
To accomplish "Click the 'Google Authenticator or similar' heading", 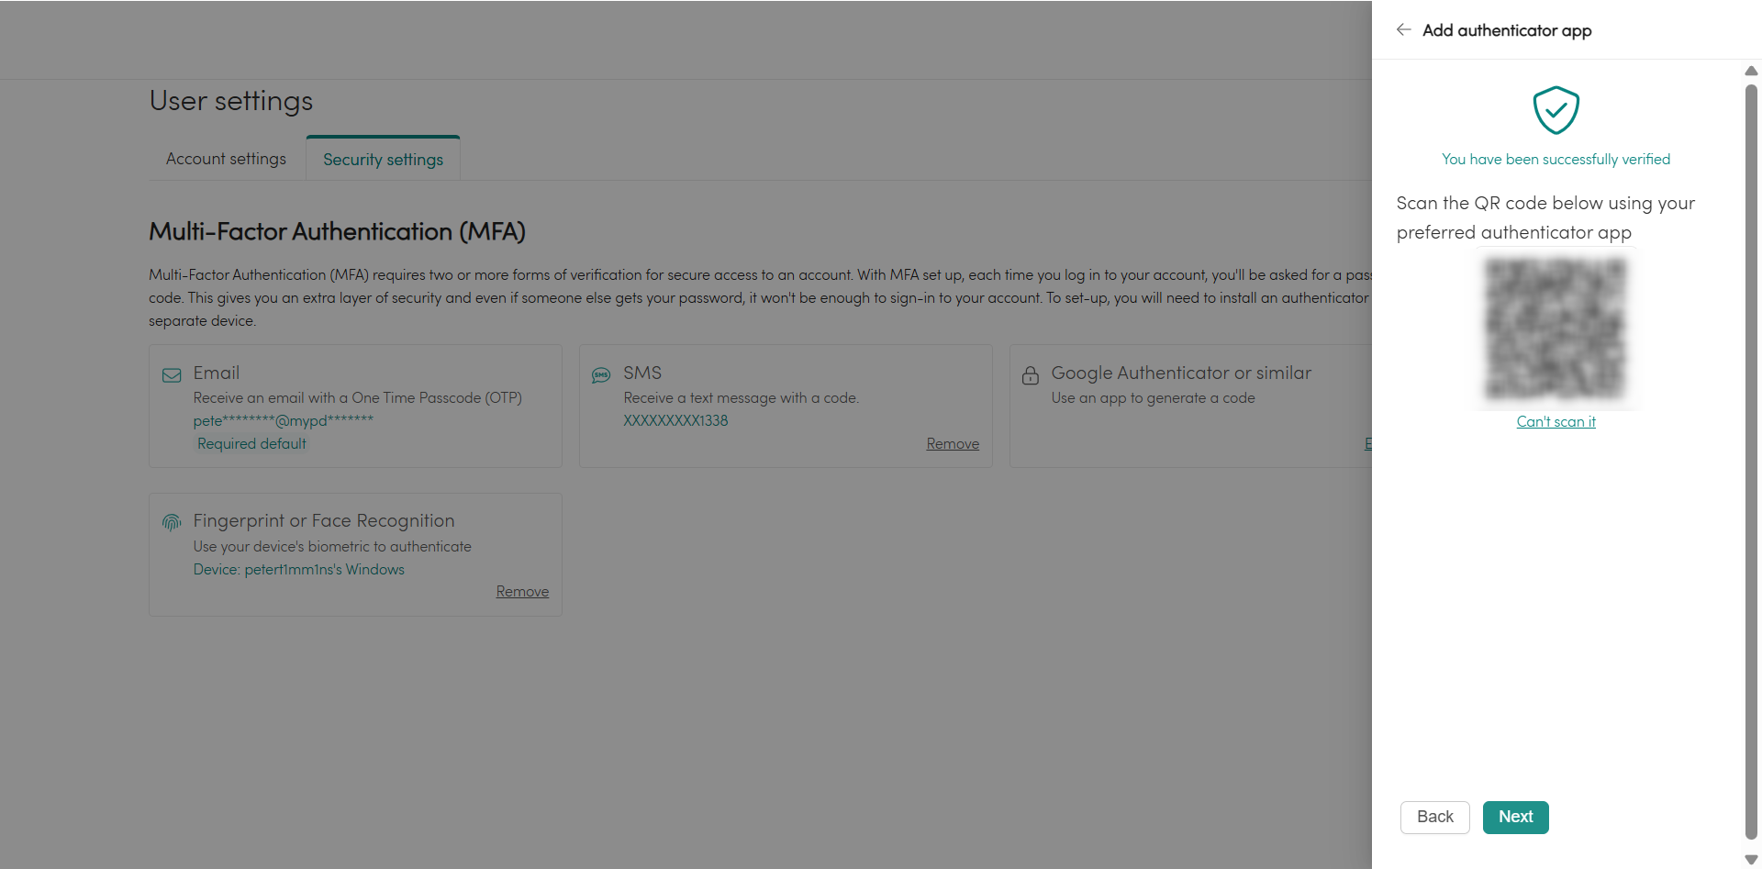I will (1181, 373).
